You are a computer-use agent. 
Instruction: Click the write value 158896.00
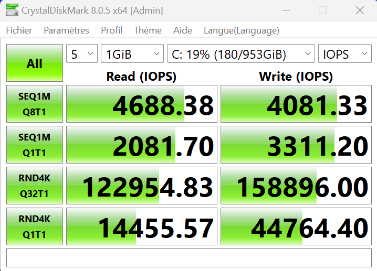(x=296, y=186)
